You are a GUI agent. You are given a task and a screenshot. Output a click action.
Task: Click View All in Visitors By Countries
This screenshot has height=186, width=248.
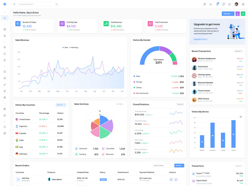pyautogui.click(x=61, y=105)
